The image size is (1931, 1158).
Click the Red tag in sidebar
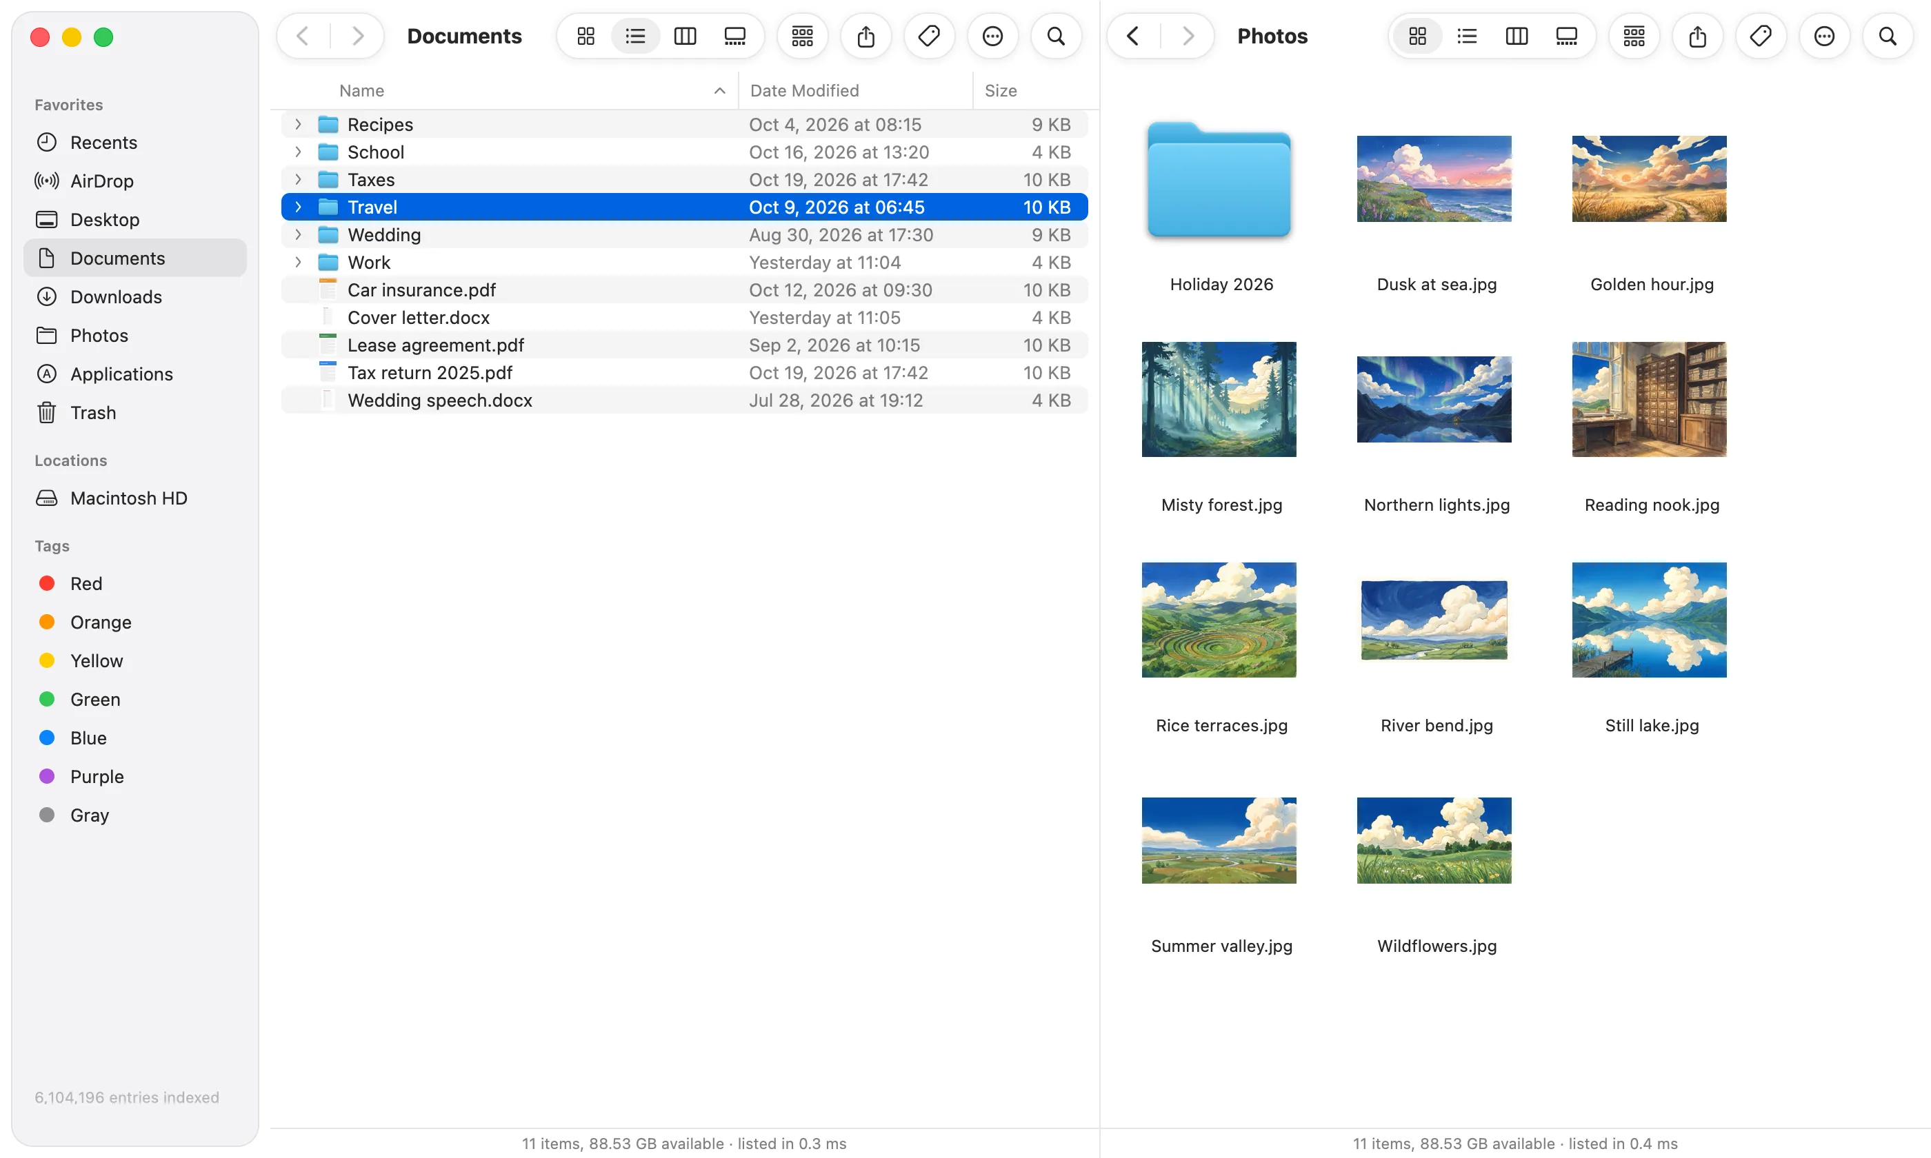click(135, 584)
